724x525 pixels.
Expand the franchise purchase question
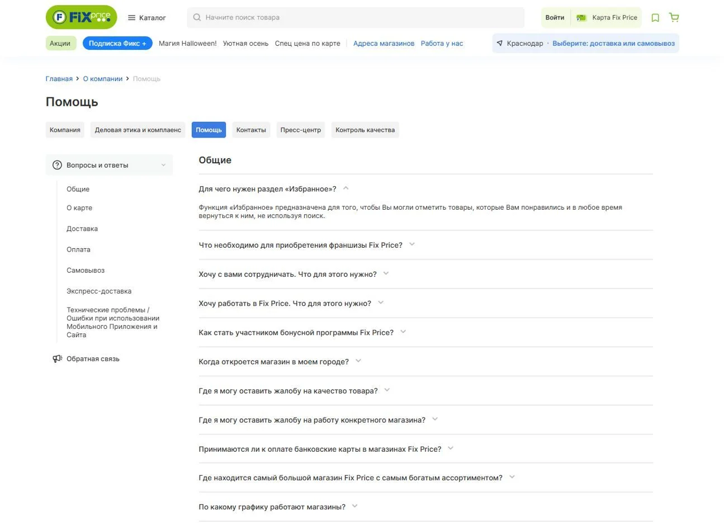[412, 244]
